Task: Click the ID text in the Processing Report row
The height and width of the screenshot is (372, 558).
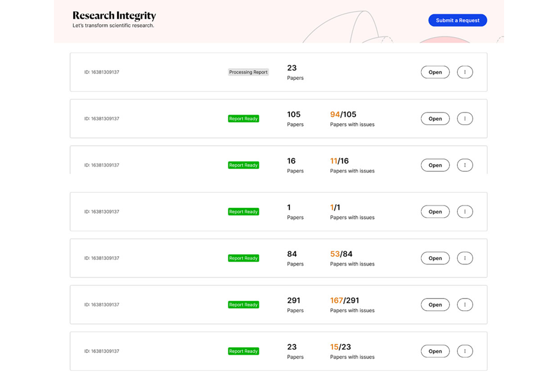Action: coord(102,72)
